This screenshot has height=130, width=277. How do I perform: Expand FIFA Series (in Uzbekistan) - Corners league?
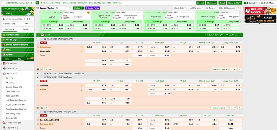(x=37, y=73)
